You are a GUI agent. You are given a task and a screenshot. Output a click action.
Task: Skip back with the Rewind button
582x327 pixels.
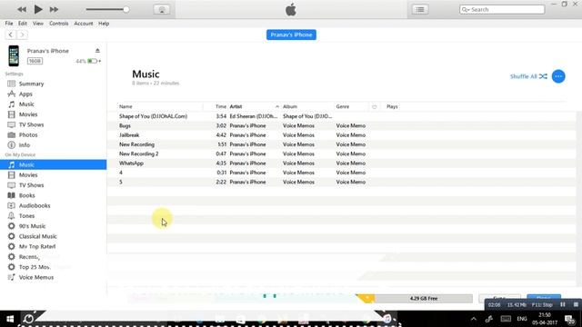[22, 9]
